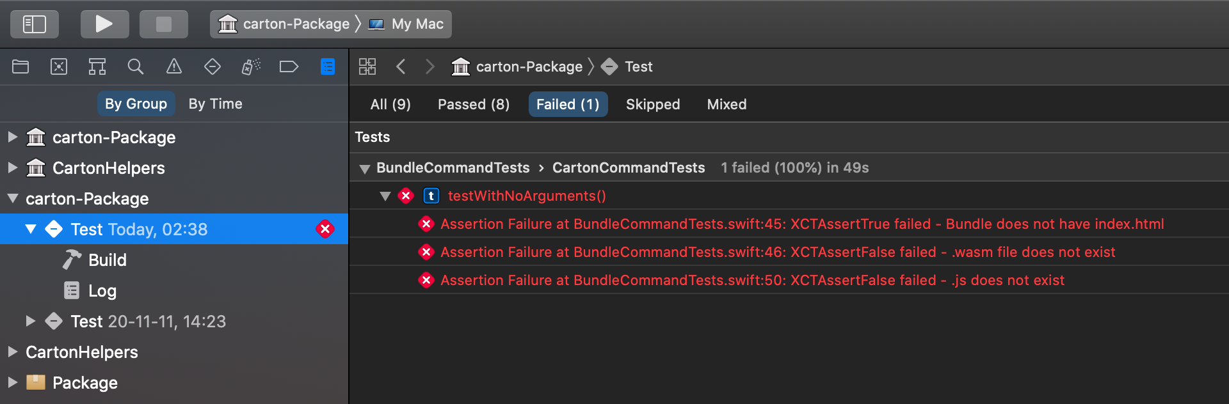Open the Issue navigator warning icon
Screen dimensions: 1229x404
click(174, 66)
